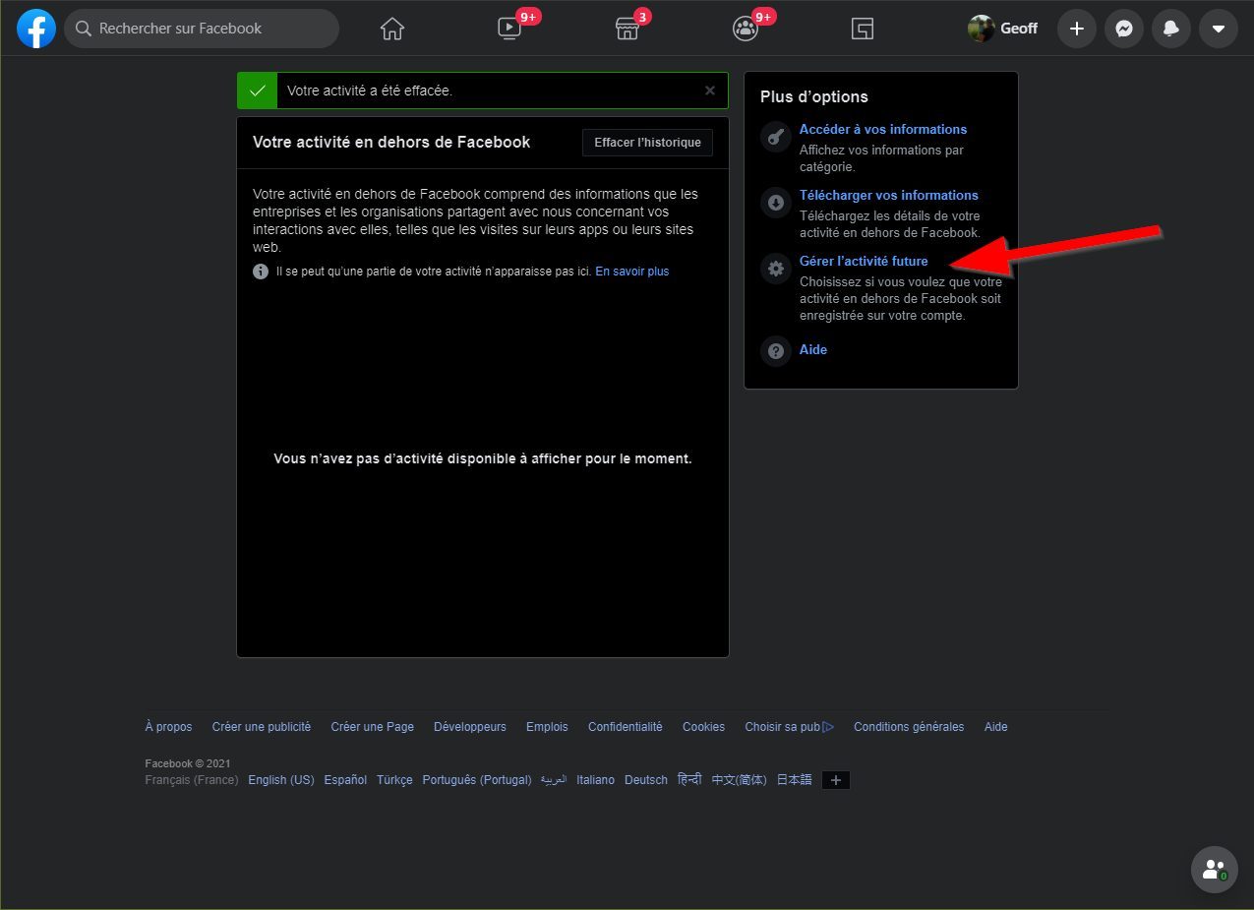Open the Emplois footer link
The height and width of the screenshot is (910, 1254).
click(547, 727)
